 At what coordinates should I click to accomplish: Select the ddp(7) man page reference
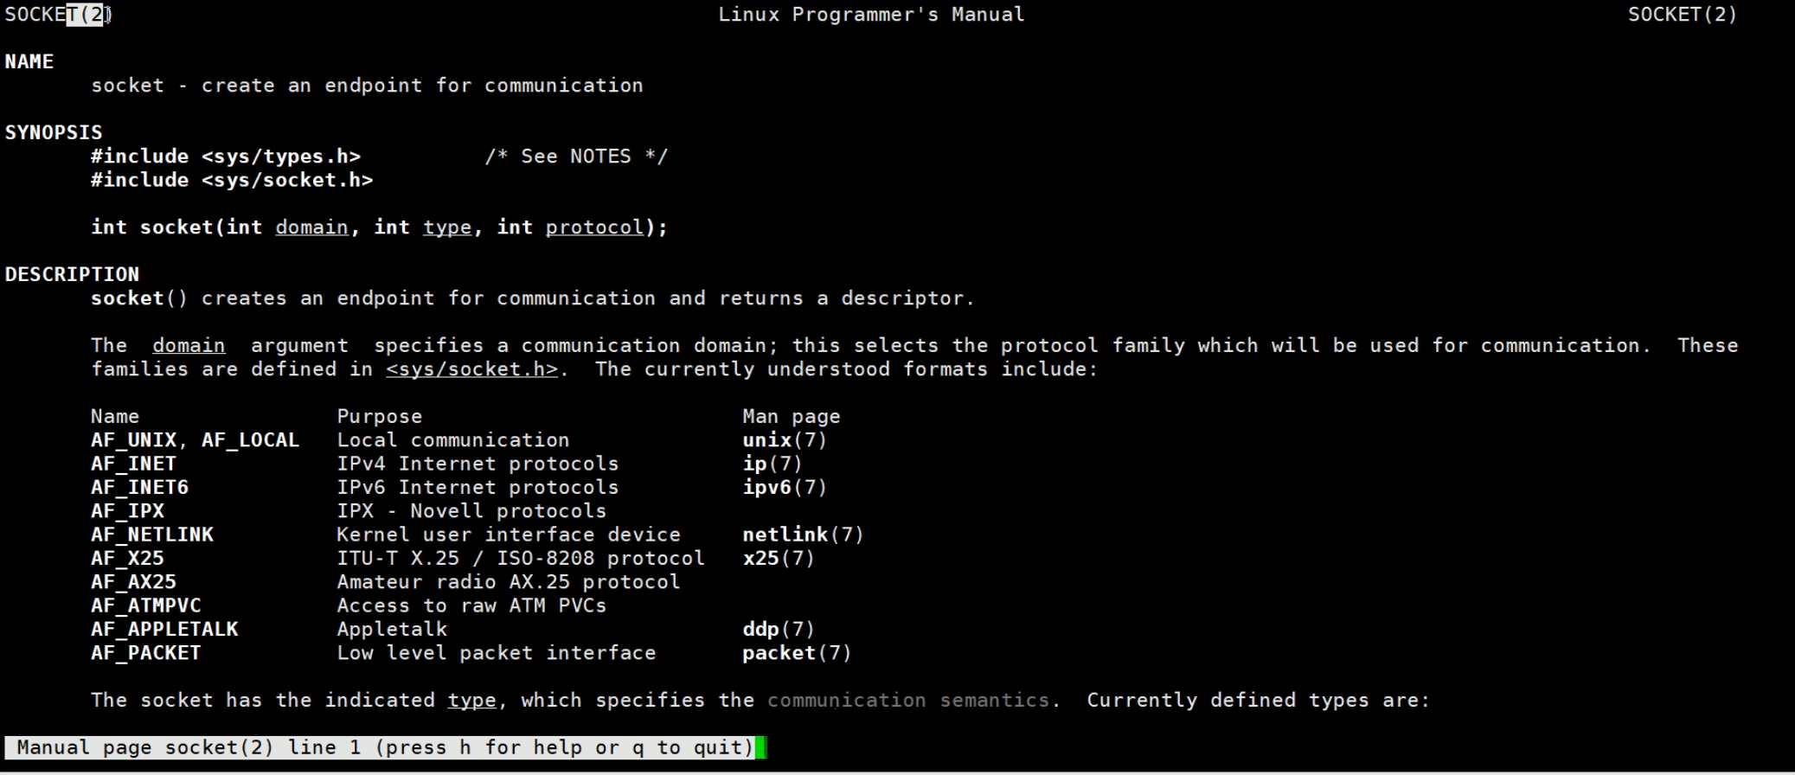pyautogui.click(x=778, y=630)
